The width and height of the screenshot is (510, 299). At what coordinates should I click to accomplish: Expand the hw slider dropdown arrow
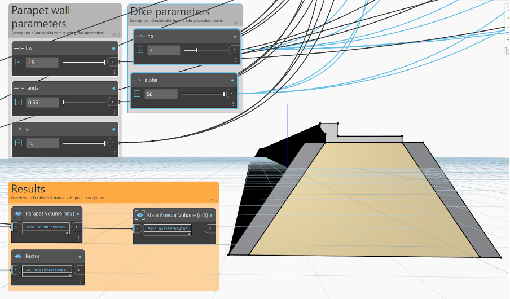[18, 62]
